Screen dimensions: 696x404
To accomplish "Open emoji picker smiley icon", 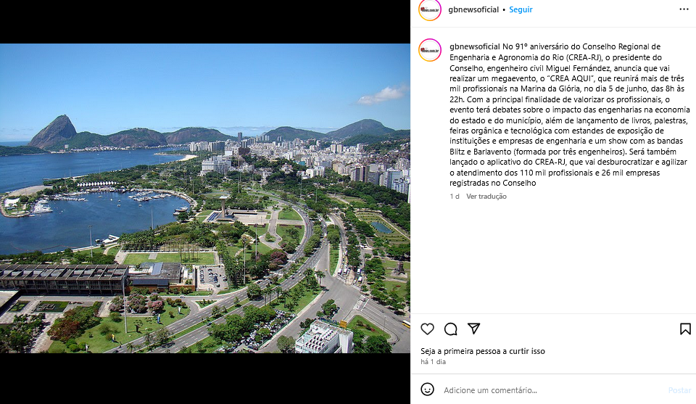I will 427,389.
